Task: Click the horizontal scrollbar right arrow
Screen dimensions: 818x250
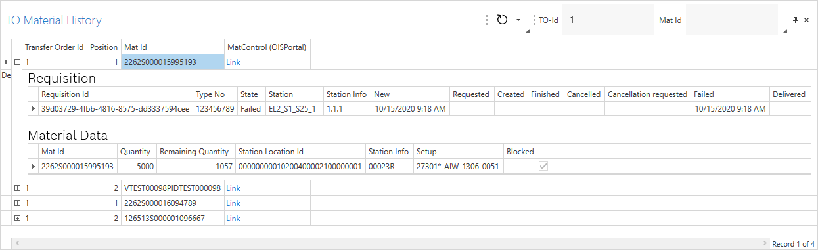Action: coord(765,243)
